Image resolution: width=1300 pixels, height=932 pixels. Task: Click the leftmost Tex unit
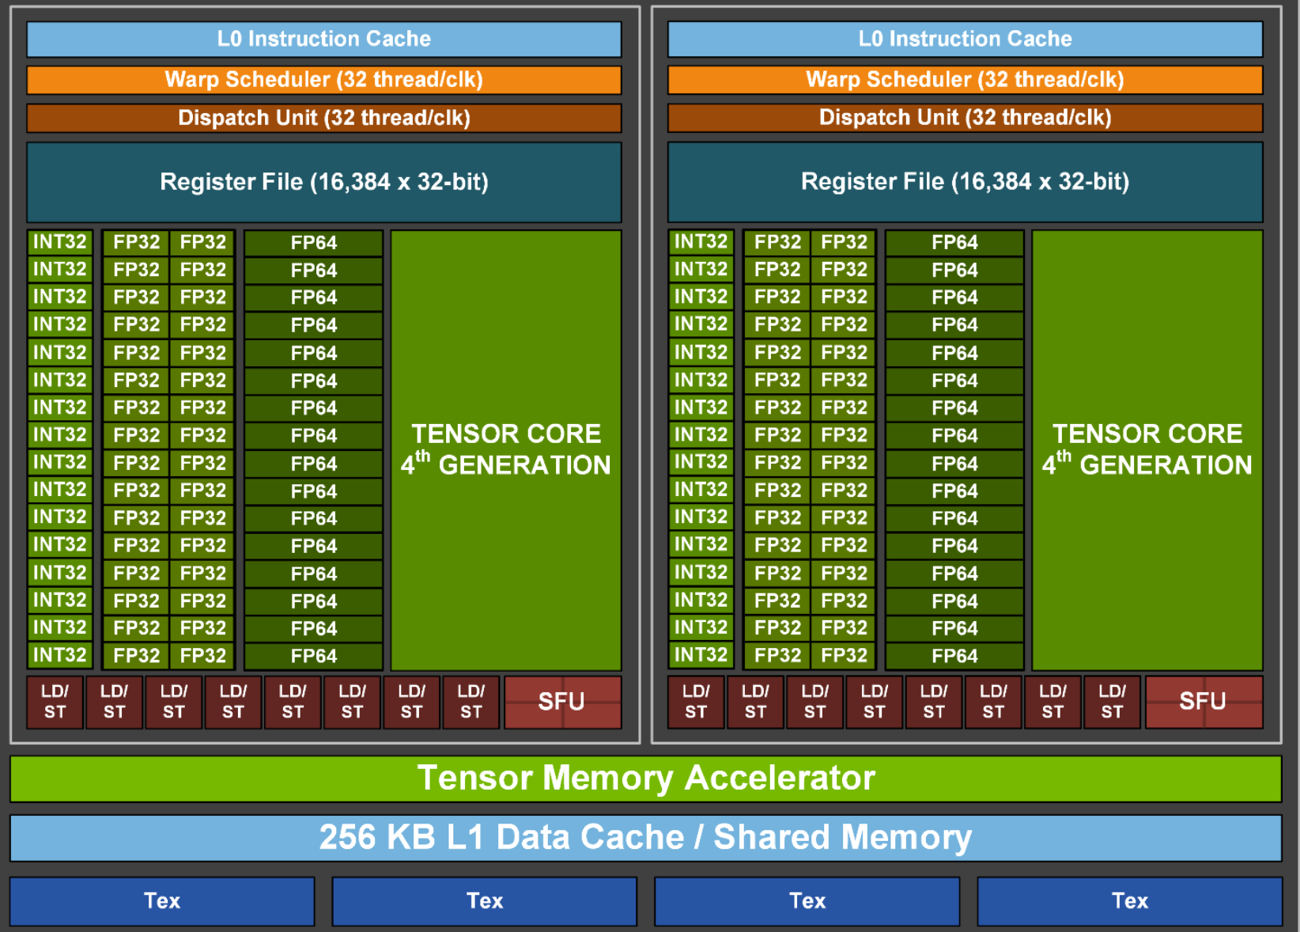pos(162,901)
